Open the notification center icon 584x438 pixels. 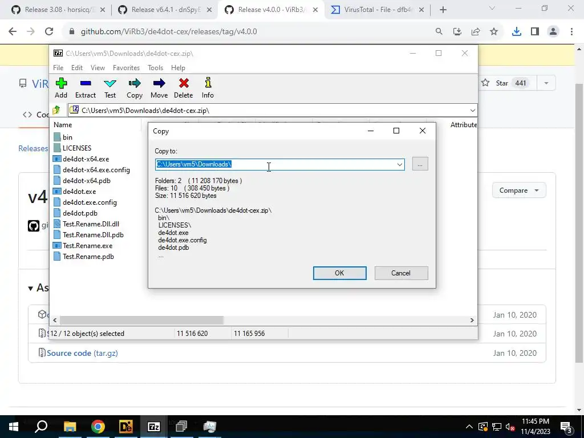566,427
